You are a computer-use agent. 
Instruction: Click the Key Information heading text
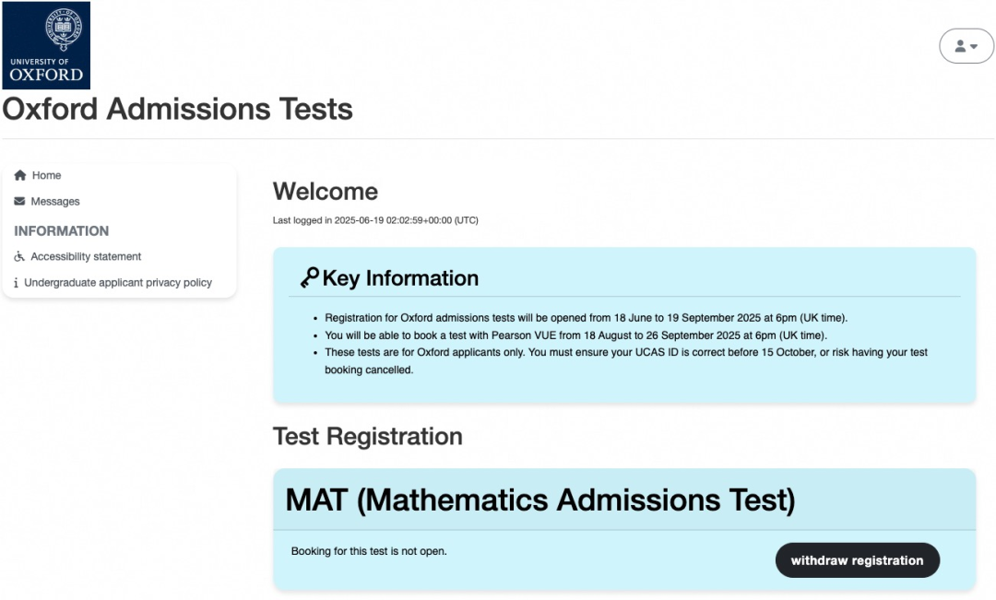pyautogui.click(x=400, y=278)
